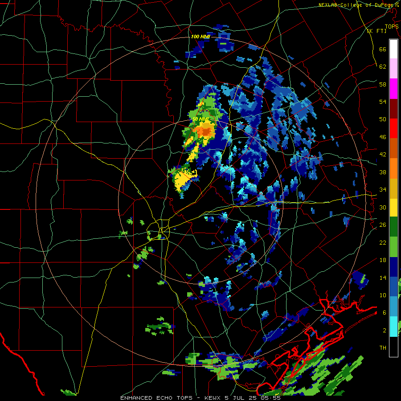Click the gold legend swatch
The height and width of the screenshot is (401, 401).
[393, 188]
